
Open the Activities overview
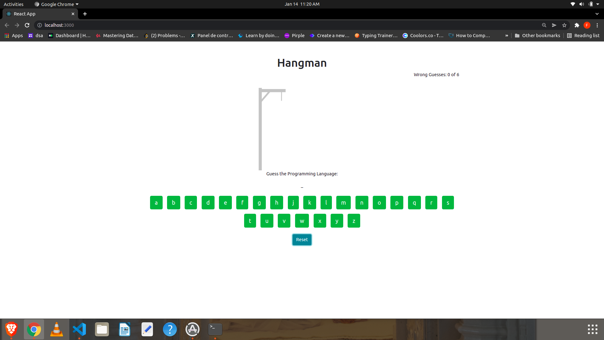[x=14, y=4]
